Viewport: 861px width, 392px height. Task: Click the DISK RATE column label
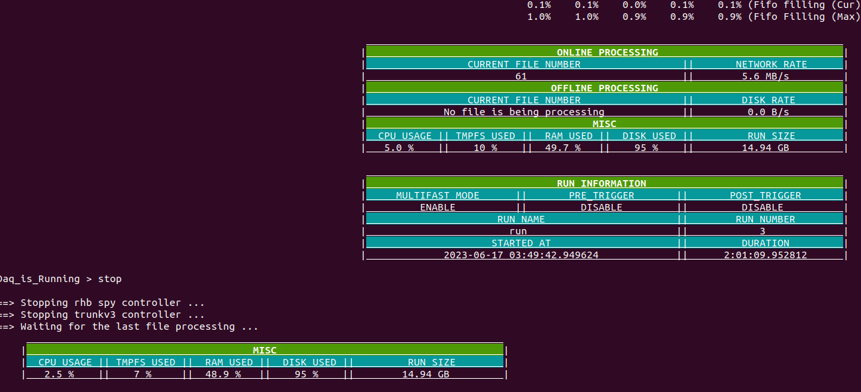(768, 100)
